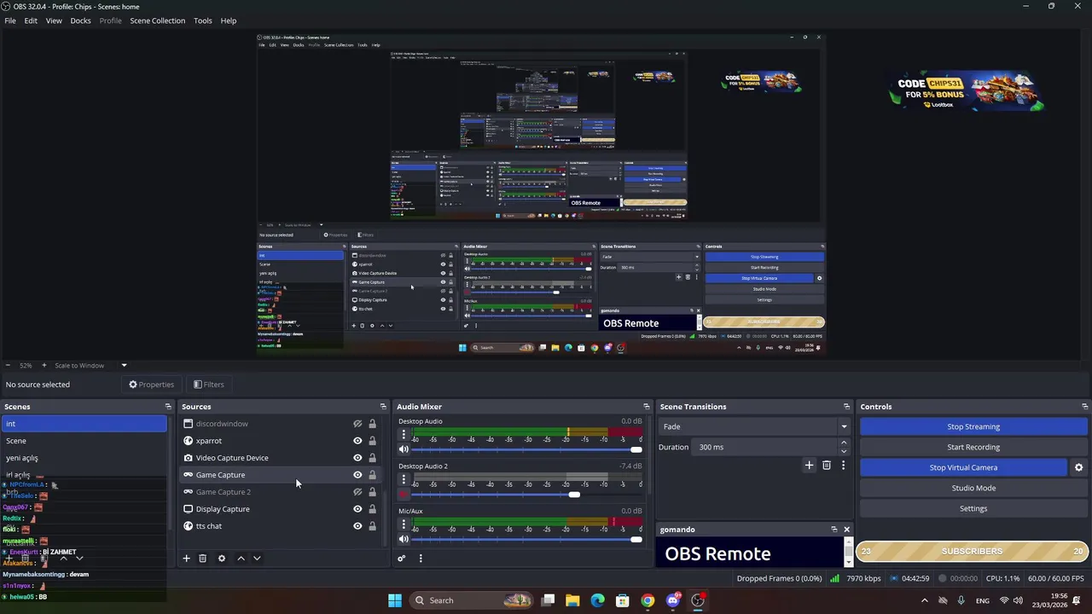The width and height of the screenshot is (1092, 614).
Task: Open Desktop Audio 2 options three-dot menu
Action: click(x=404, y=480)
